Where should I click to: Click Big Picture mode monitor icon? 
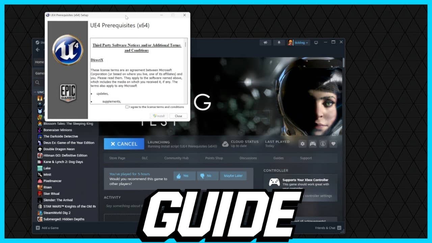coord(316,43)
